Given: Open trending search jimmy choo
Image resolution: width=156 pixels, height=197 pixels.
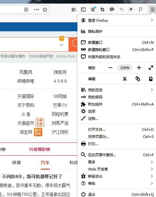Looking at the screenshot, I should (66, 56).
